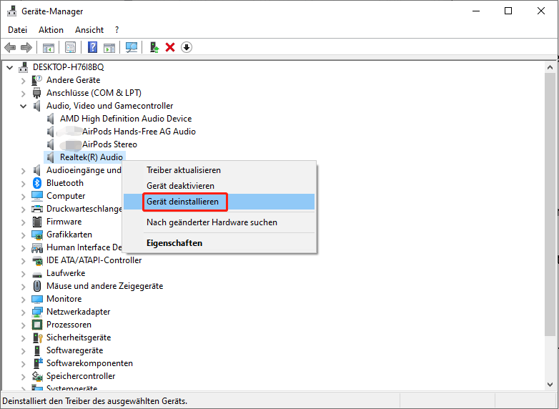
Task: Click the scrollbar up arrow
Action: point(550,67)
